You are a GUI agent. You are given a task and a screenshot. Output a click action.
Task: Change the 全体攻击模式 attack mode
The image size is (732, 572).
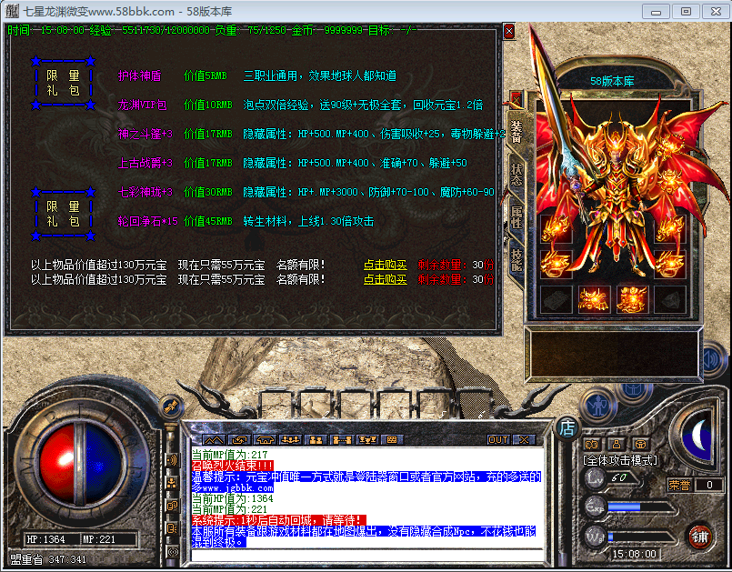(x=620, y=460)
